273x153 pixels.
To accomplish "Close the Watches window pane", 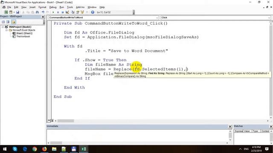I will 271,127.
